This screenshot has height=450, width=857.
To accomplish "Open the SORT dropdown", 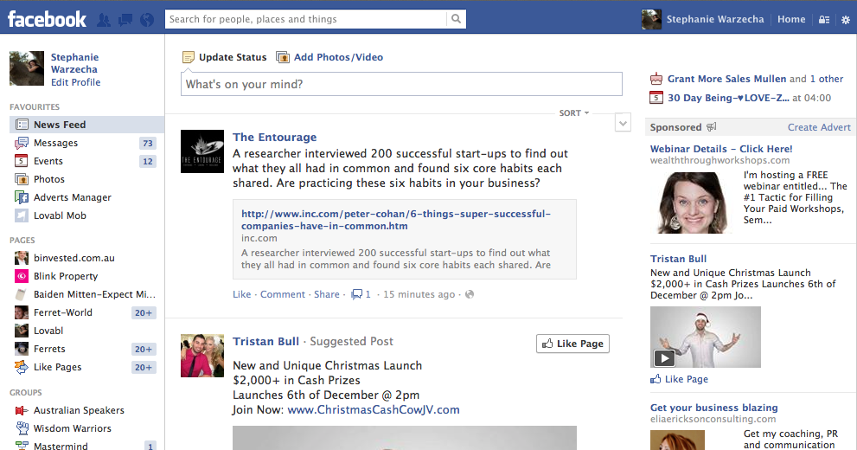I will pos(574,112).
